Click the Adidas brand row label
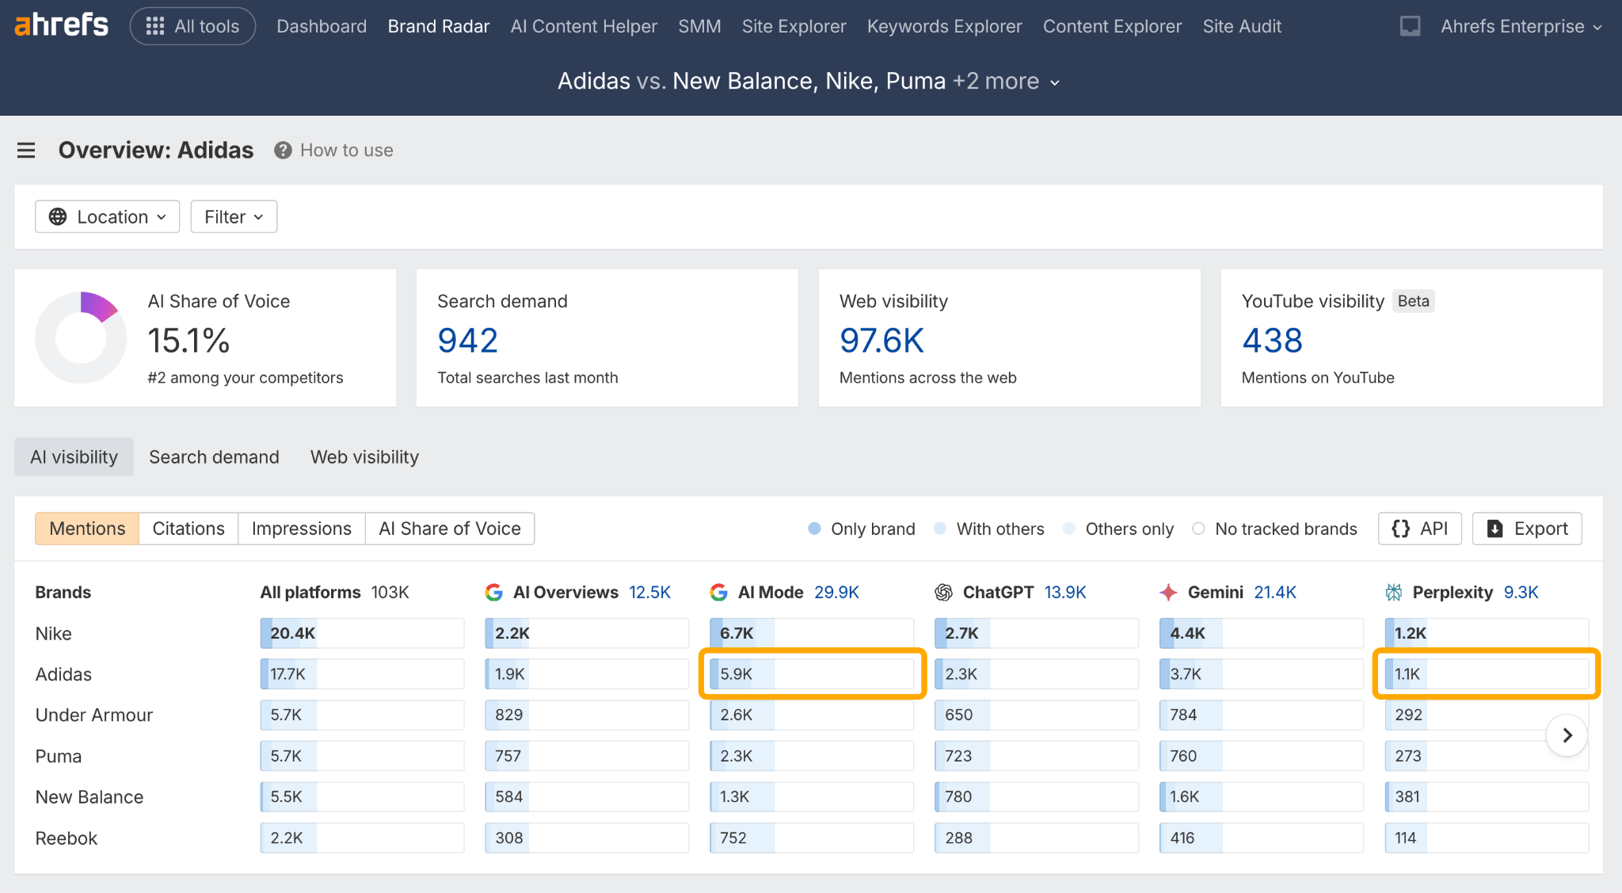Image resolution: width=1622 pixels, height=893 pixels. [x=63, y=674]
